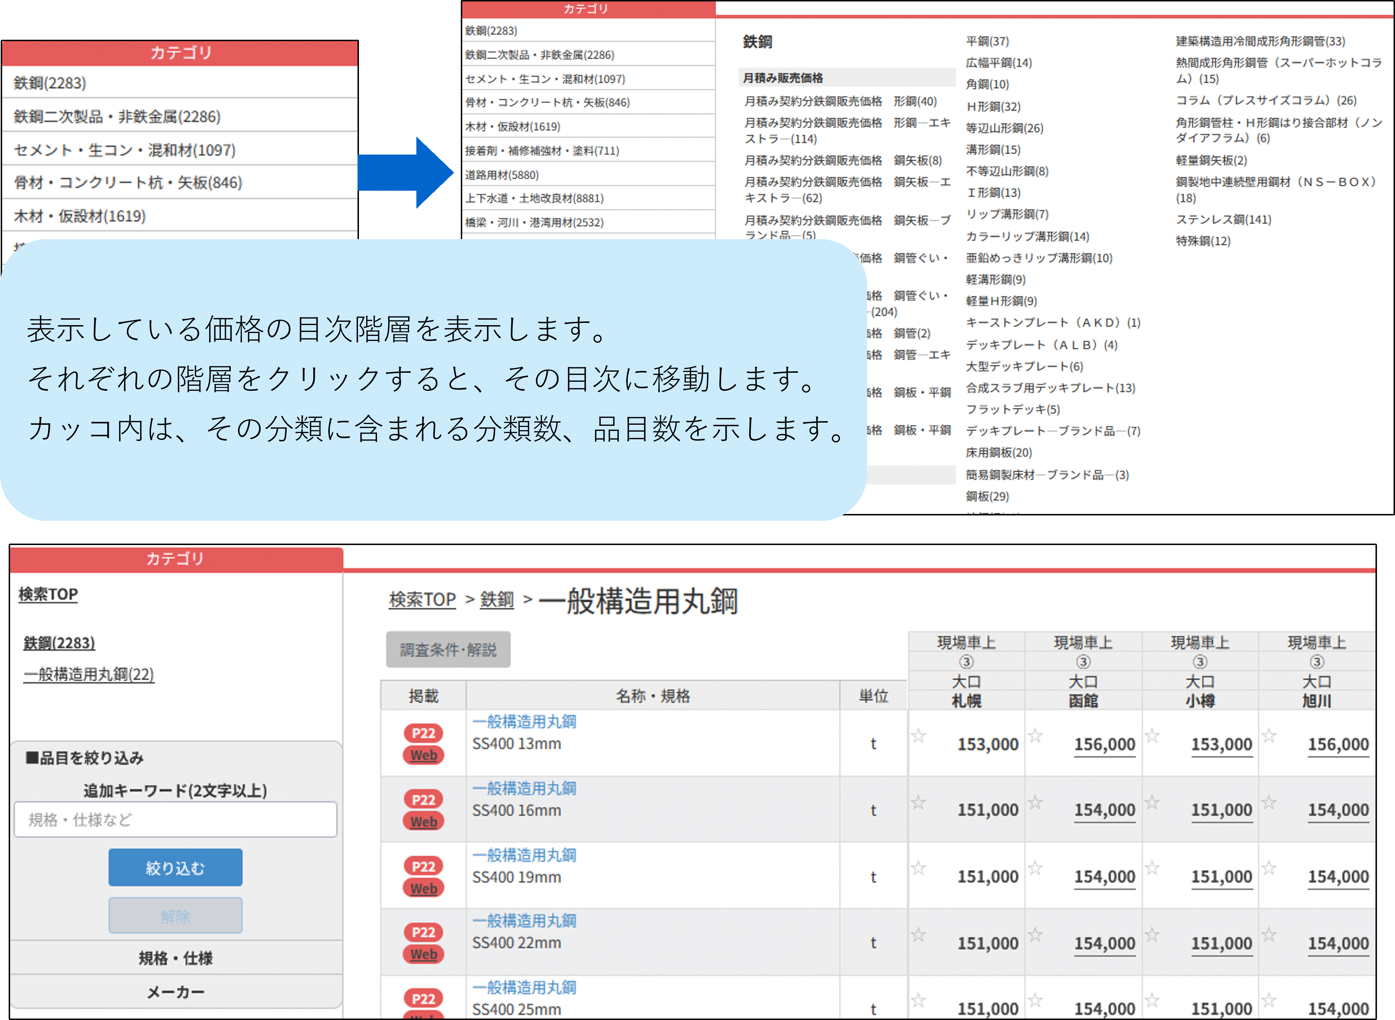Open H形鋼(32) subcategory link
This screenshot has width=1395, height=1020.
click(x=993, y=106)
